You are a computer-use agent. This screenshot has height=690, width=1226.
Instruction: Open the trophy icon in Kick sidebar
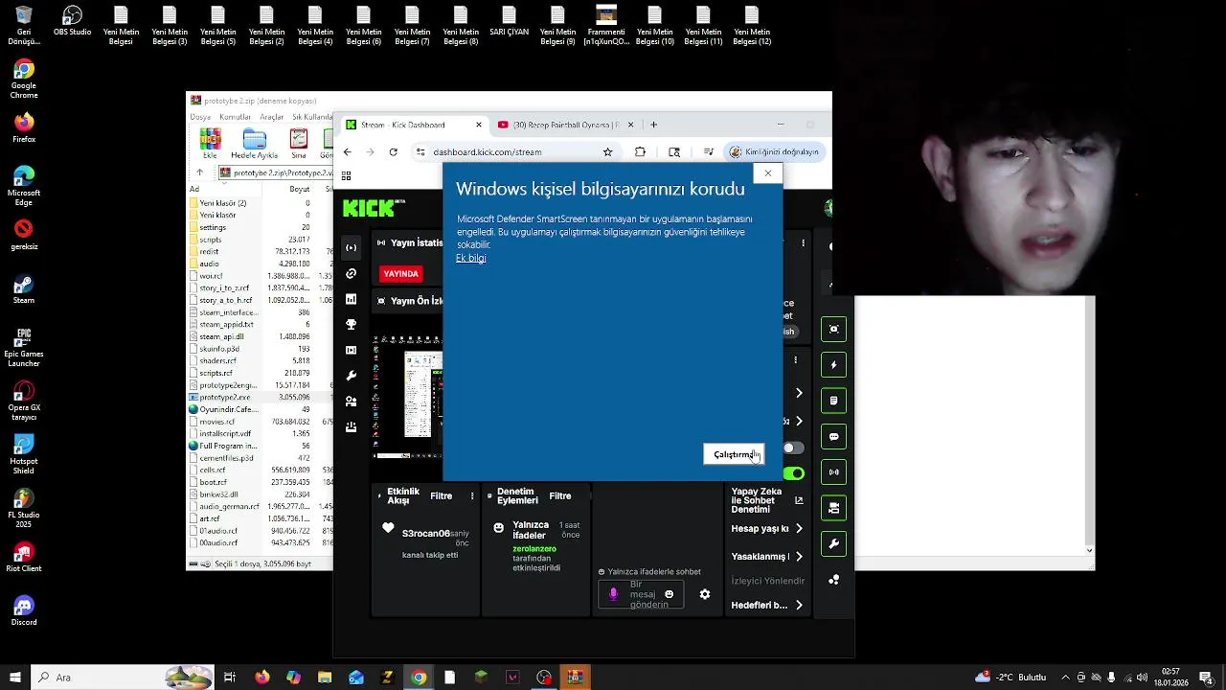[x=351, y=325]
